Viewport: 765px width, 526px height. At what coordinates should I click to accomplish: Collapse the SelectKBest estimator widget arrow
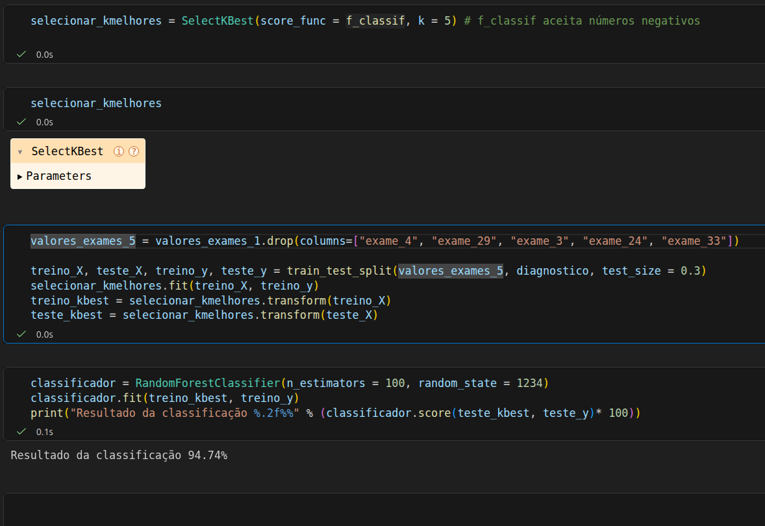(20, 152)
